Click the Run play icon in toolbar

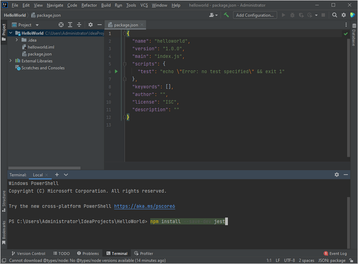(284, 15)
